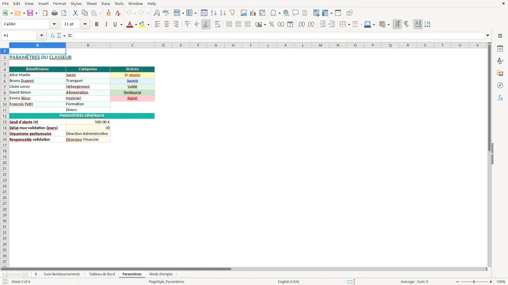Increase the indent
The width and height of the screenshot is (508, 285).
323,24
